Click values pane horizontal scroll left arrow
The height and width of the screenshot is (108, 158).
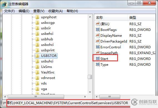coord(97,97)
